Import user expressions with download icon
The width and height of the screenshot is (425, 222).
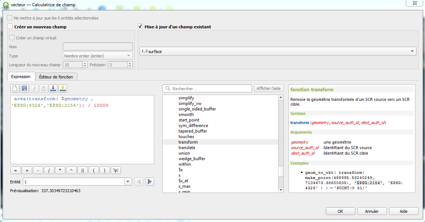53,88
